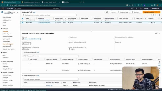The width and height of the screenshot is (162, 91).
Task: Click Filter Elastic IP addresses field
Action: tap(51, 79)
